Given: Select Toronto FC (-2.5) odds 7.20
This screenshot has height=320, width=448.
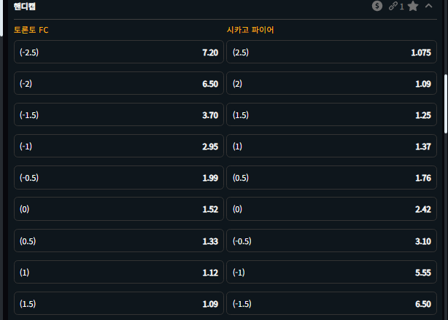Looking at the screenshot, I should click(x=118, y=52).
